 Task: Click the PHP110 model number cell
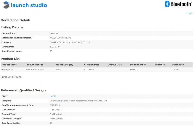[134, 70]
